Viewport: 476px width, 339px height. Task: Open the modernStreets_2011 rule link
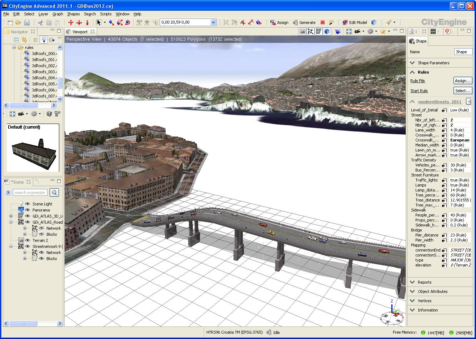coord(440,102)
